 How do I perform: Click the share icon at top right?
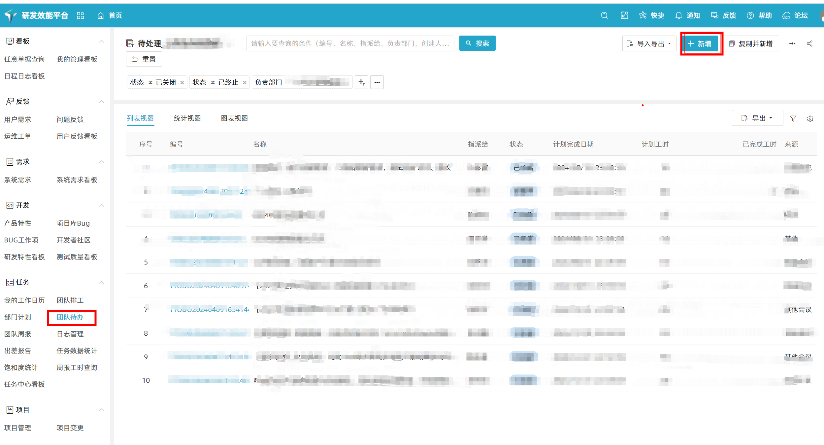[809, 43]
